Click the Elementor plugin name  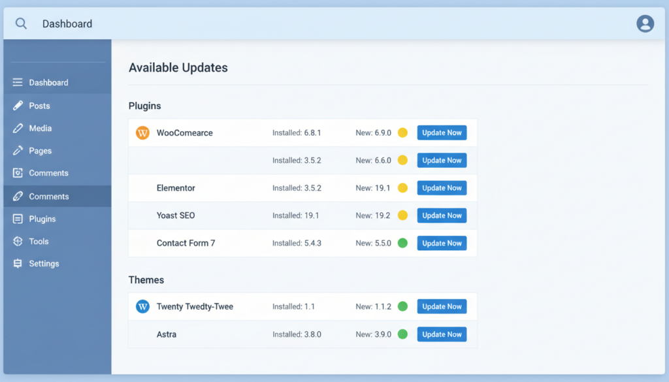pos(175,187)
